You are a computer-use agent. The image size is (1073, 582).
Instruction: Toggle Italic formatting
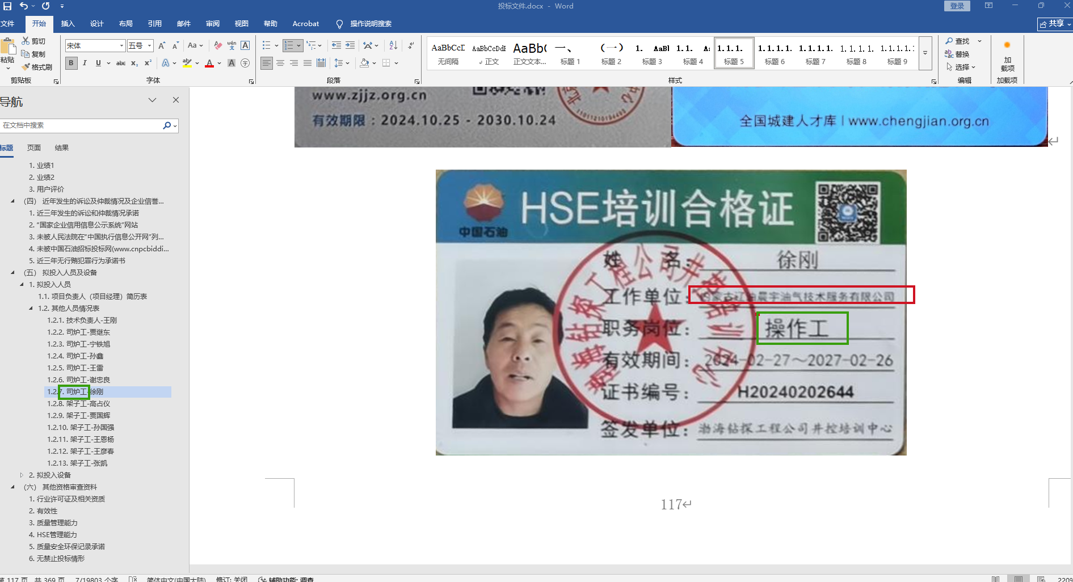click(85, 63)
